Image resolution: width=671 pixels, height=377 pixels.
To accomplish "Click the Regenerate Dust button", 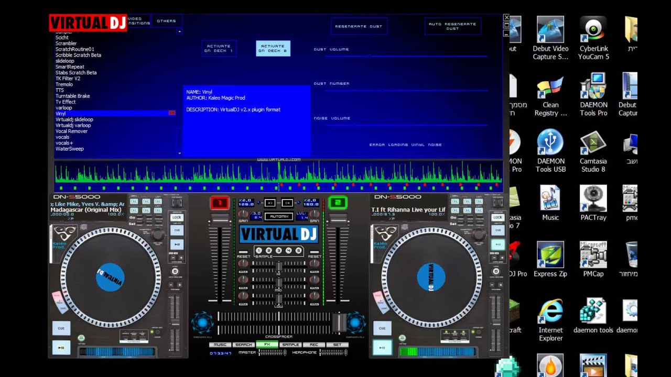I will pyautogui.click(x=359, y=26).
